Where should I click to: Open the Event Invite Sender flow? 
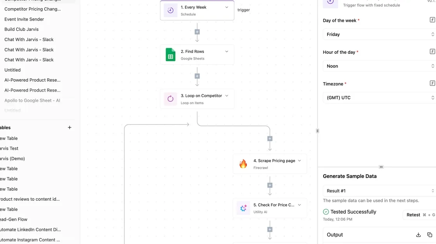24,19
